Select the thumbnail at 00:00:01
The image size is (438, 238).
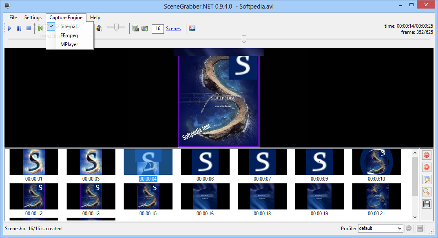coord(34,162)
